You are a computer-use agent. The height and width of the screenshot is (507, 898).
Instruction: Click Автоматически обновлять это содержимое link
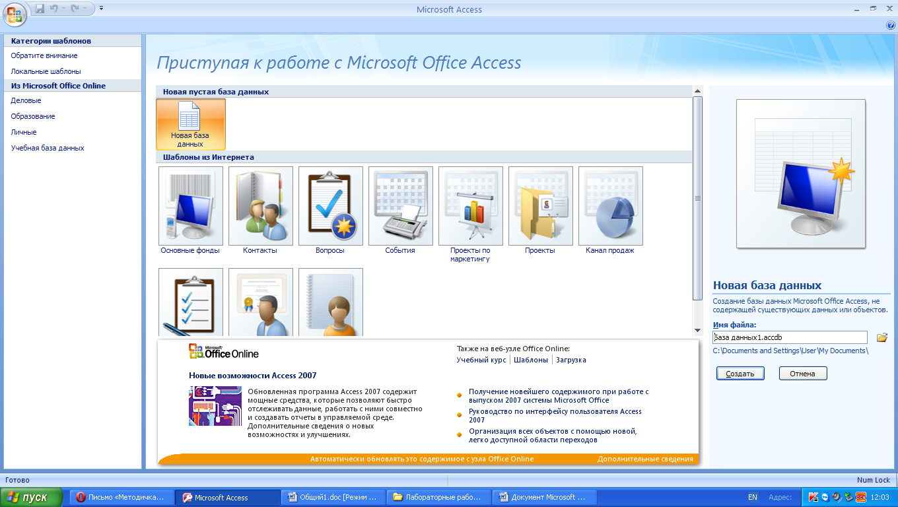click(422, 459)
